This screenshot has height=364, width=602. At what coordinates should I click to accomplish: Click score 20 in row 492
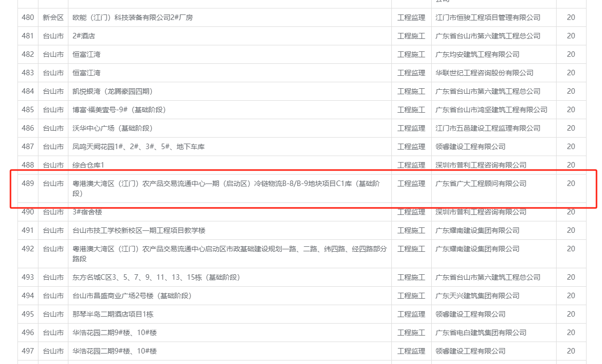tap(571, 249)
